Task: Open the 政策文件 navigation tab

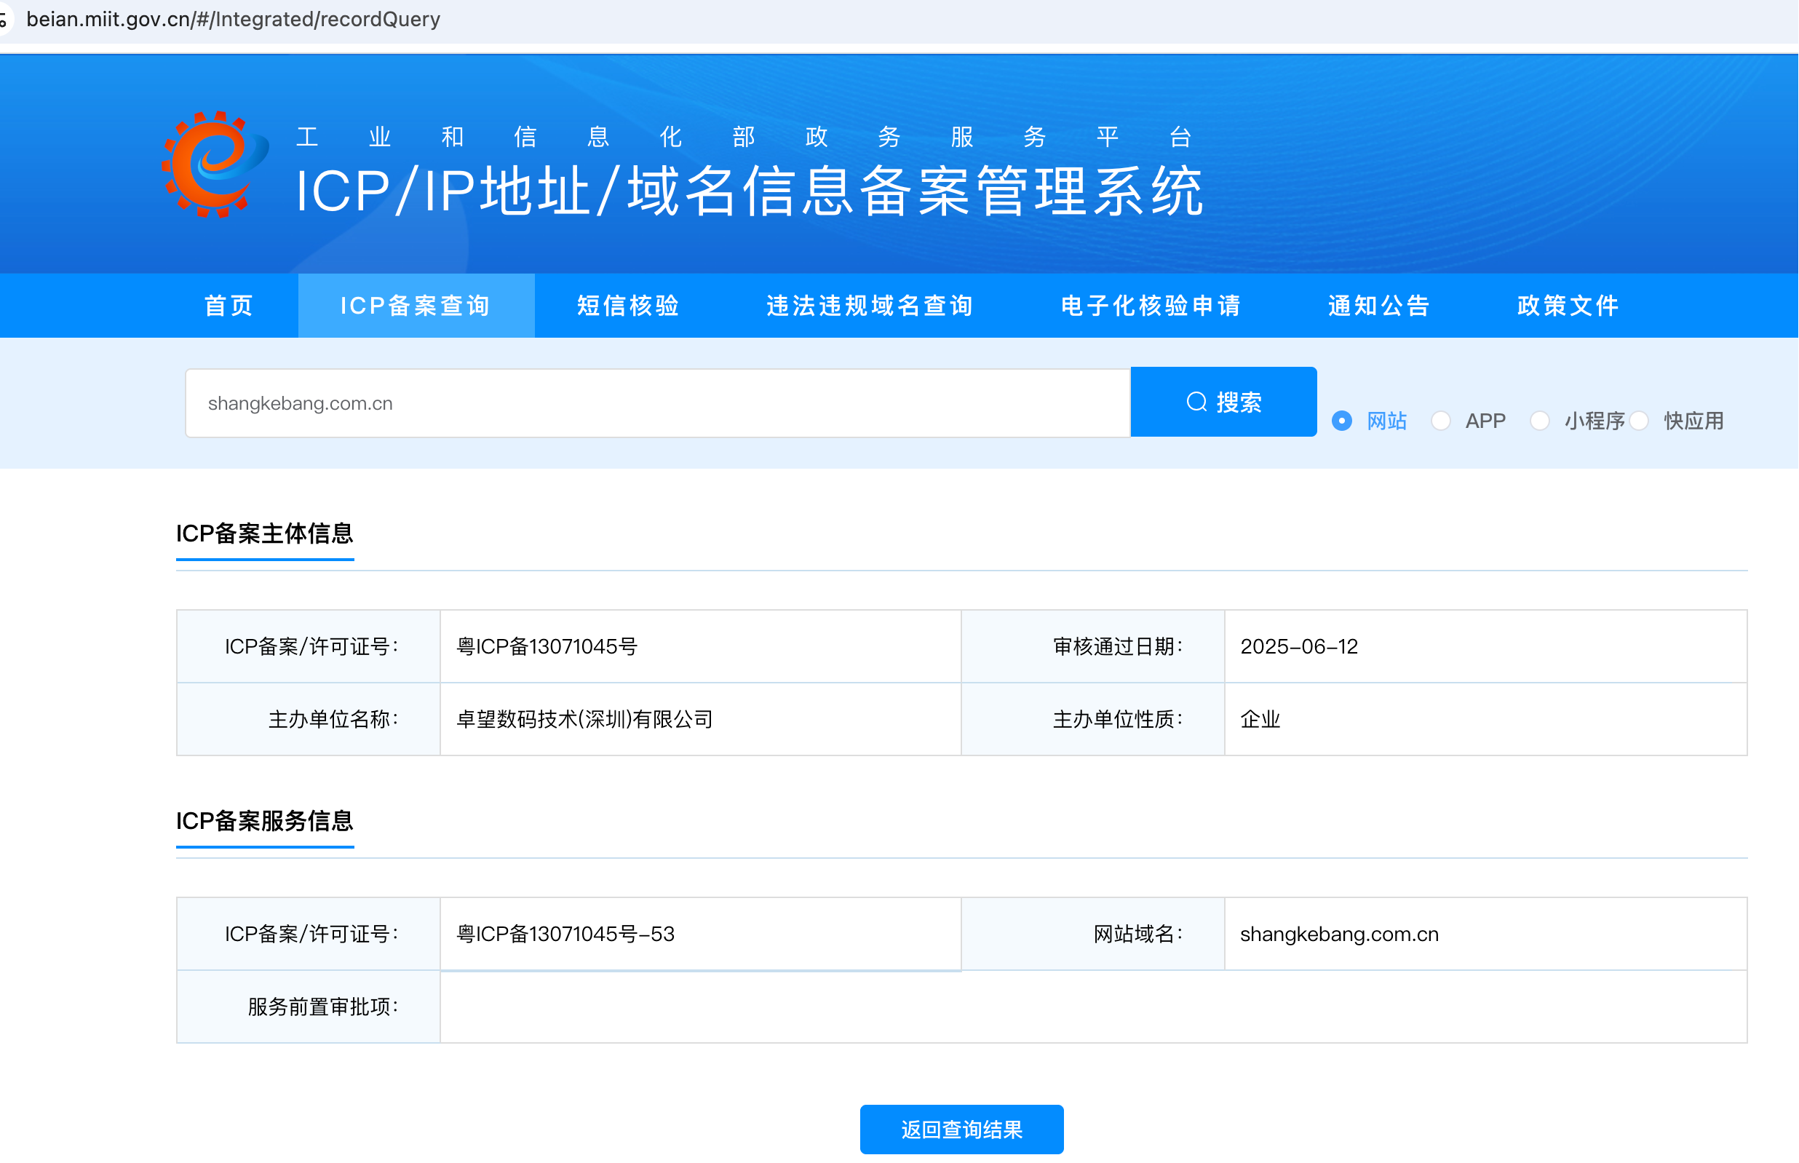Action: click(1568, 306)
